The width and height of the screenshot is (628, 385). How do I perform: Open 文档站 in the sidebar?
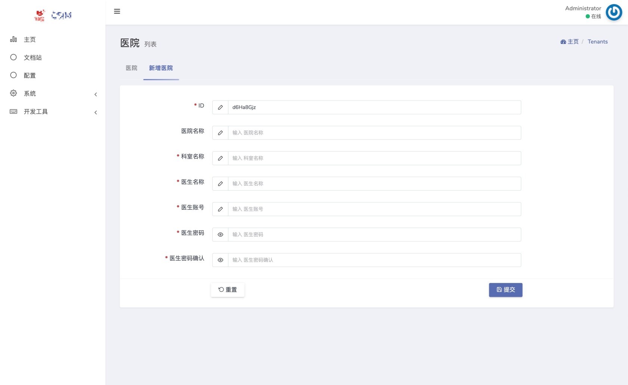pyautogui.click(x=33, y=58)
